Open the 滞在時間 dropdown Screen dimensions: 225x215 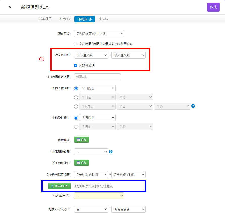(99, 33)
